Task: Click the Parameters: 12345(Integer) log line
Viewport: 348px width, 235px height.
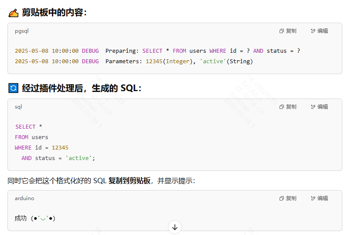Action: click(x=134, y=61)
